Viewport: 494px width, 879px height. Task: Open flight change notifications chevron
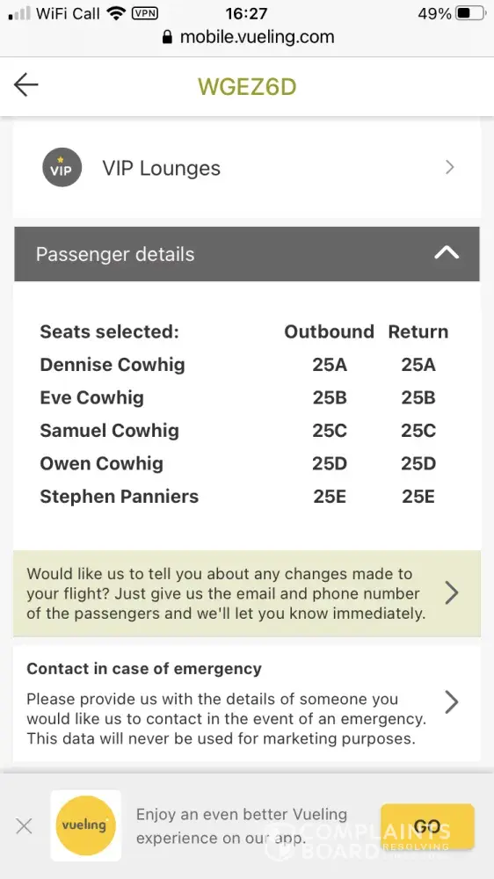coord(452,592)
